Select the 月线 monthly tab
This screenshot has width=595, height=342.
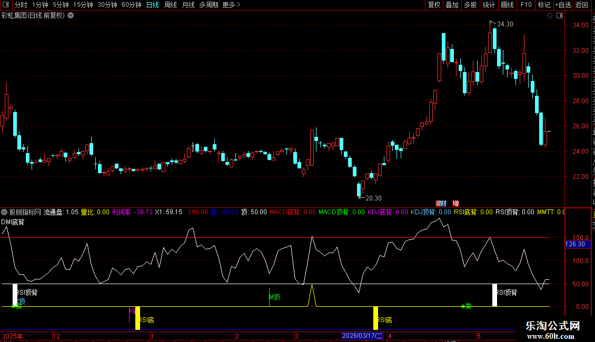tap(188, 5)
